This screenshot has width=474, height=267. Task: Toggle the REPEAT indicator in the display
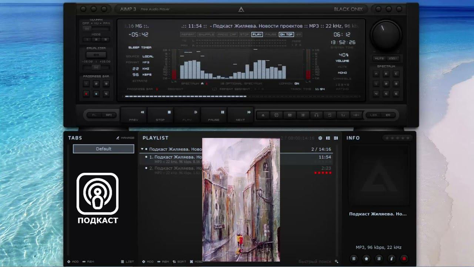(x=188, y=34)
